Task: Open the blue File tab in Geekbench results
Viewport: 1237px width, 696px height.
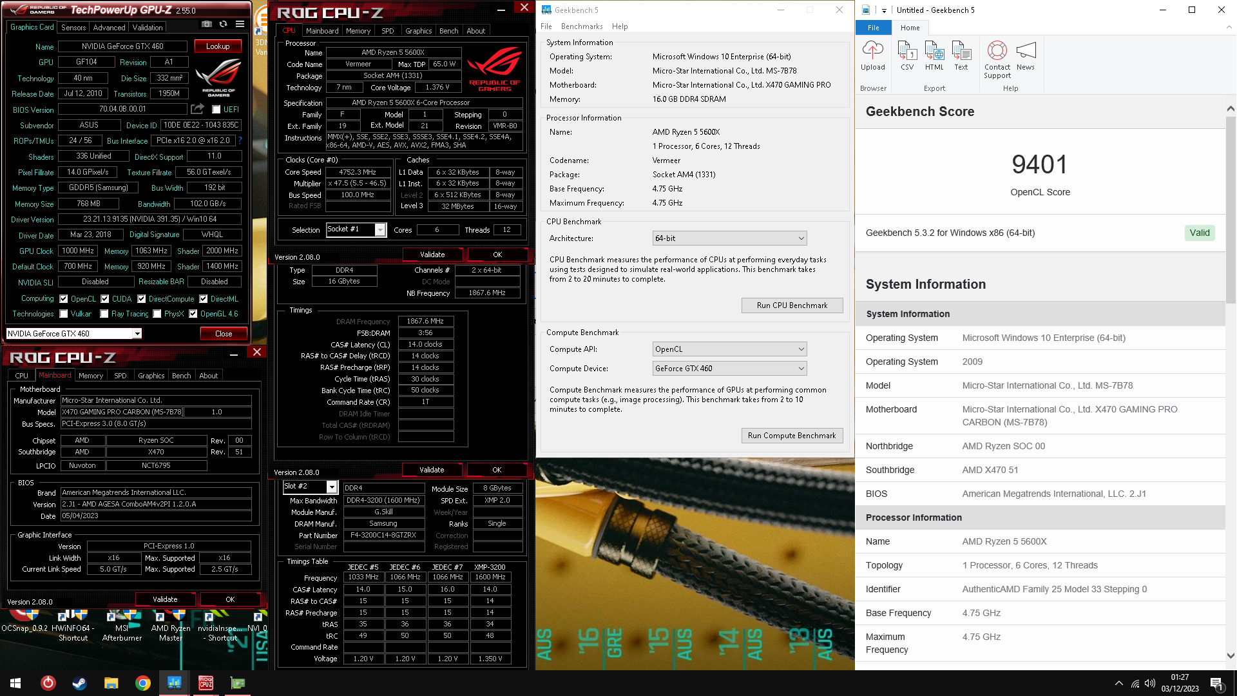Action: 874,28
